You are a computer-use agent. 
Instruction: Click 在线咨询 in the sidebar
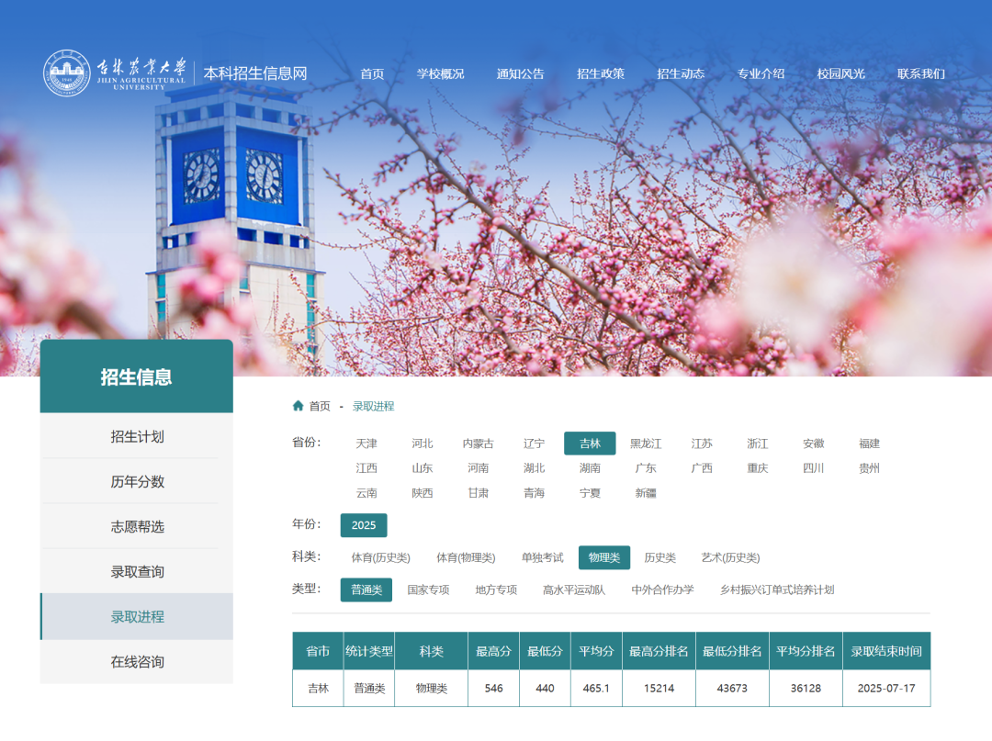click(x=136, y=661)
